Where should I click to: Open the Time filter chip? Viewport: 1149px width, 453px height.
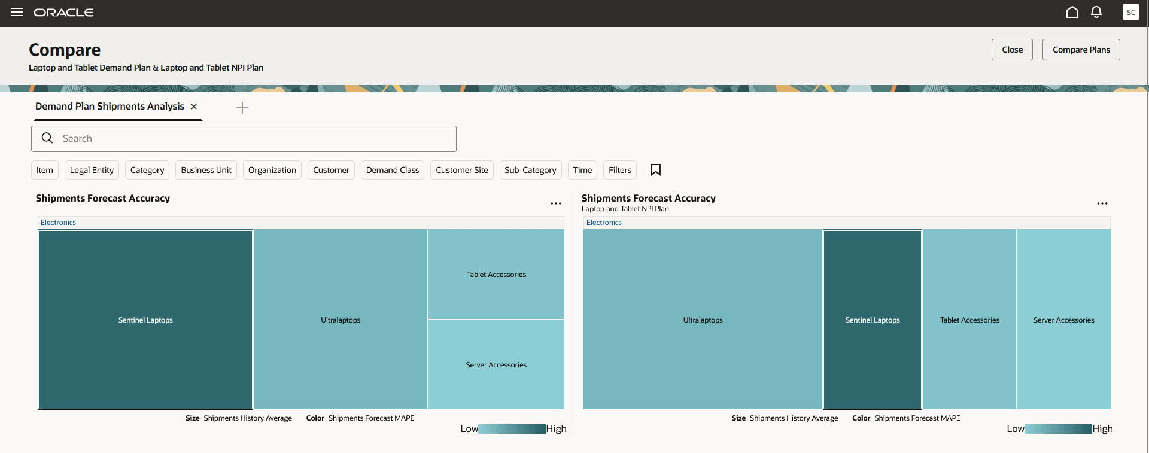click(x=582, y=170)
